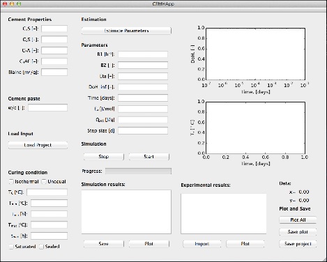Click the Experimental results label

click(x=206, y=185)
